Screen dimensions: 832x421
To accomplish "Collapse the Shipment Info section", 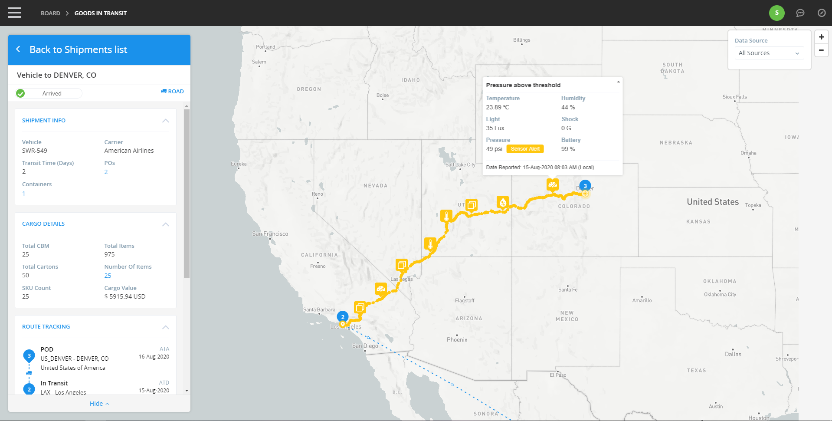I will (165, 121).
